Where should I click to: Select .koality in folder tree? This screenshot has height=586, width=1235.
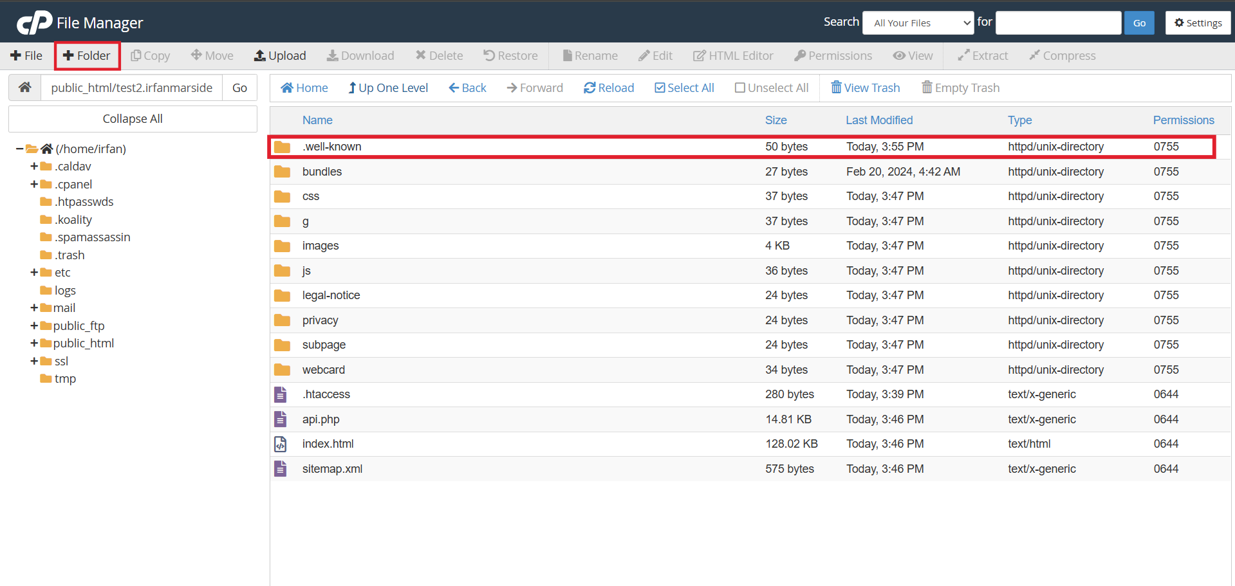click(x=73, y=219)
